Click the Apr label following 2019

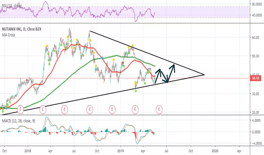[x=143, y=151]
